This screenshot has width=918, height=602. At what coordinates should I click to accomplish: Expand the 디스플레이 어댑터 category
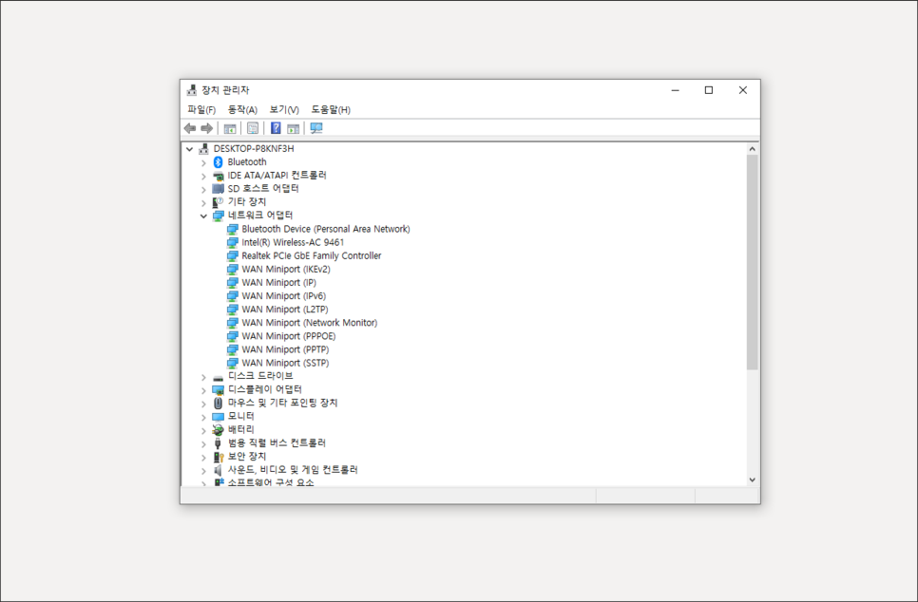coord(203,391)
